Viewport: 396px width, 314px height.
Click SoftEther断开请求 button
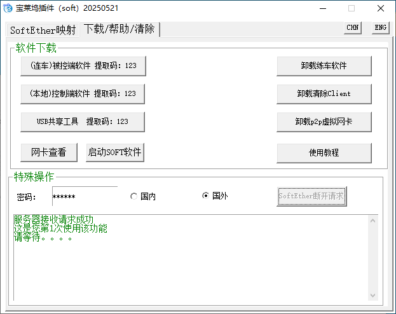pyautogui.click(x=311, y=196)
